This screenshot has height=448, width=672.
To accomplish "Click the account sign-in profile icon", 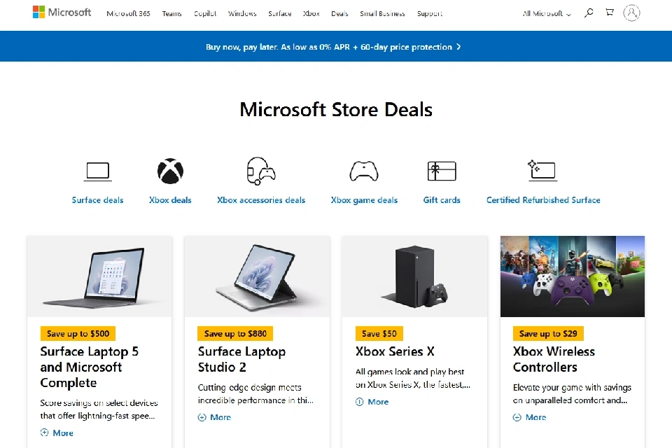I will 631,13.
